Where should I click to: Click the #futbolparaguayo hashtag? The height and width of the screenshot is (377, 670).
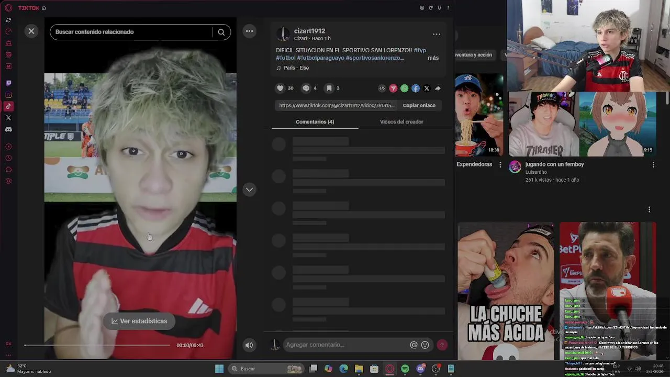pos(320,58)
